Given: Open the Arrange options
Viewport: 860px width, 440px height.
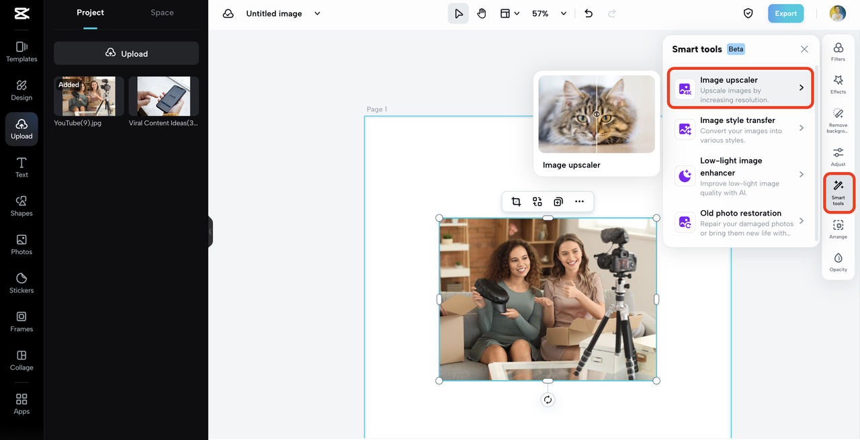Looking at the screenshot, I should pos(838,229).
